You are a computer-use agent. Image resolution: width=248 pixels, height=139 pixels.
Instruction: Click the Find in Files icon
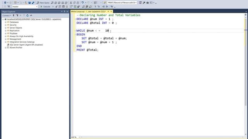click(x=105, y=3)
